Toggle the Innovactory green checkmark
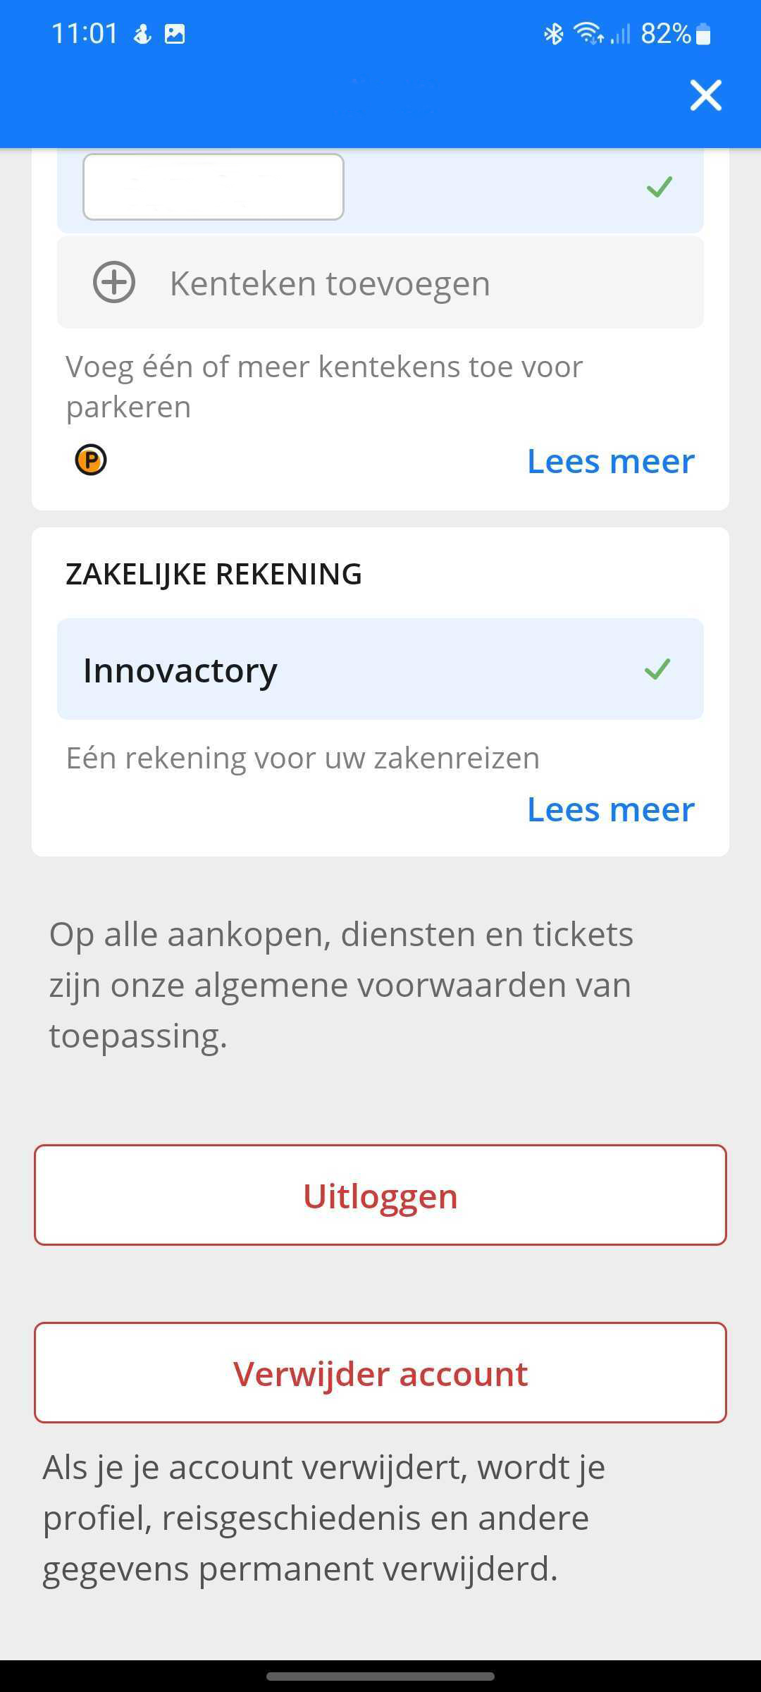The image size is (761, 1692). pyautogui.click(x=657, y=669)
